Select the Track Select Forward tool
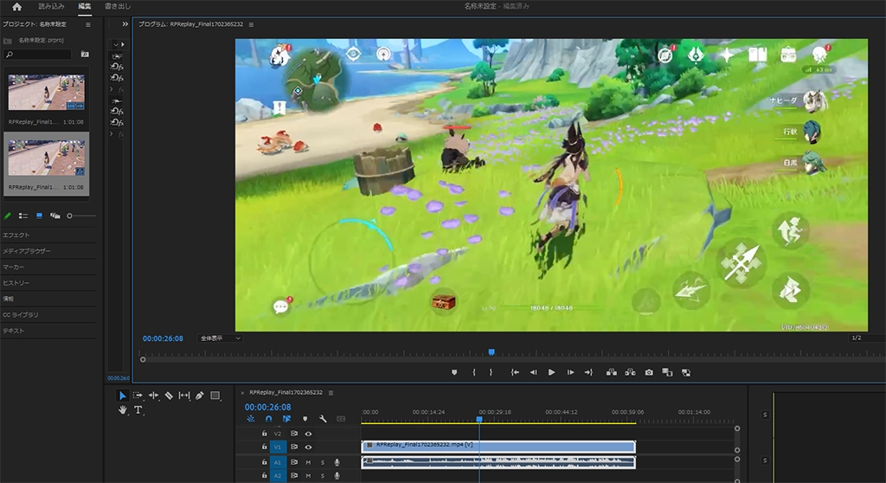Image resolution: width=886 pixels, height=483 pixels. (x=138, y=396)
